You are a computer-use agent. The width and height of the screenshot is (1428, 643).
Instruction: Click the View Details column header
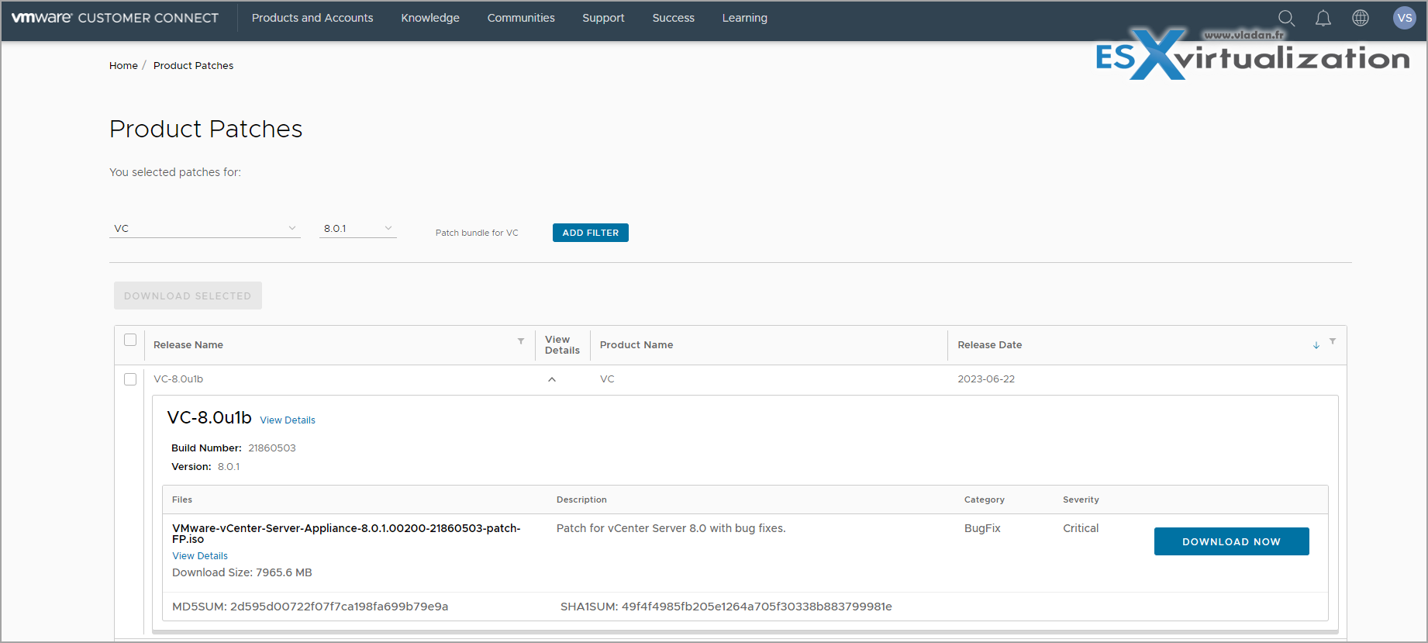pos(562,345)
